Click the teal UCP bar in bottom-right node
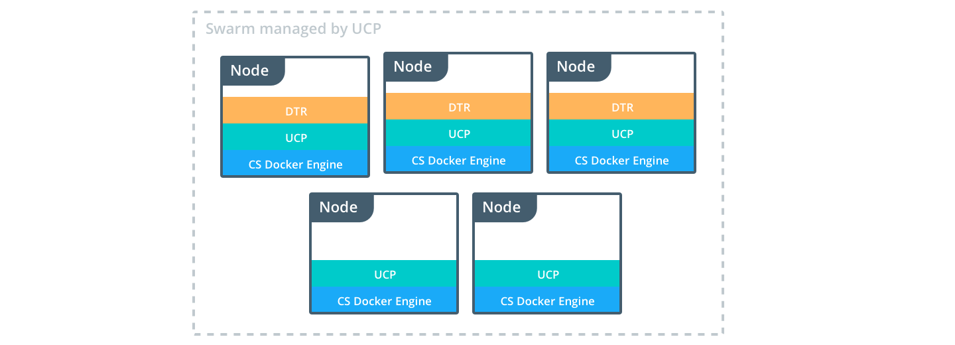 click(547, 274)
